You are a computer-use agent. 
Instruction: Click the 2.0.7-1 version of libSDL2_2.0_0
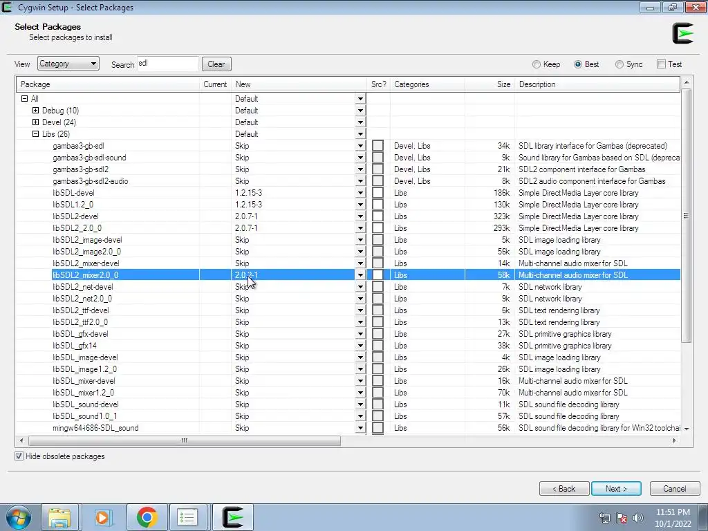tap(246, 228)
